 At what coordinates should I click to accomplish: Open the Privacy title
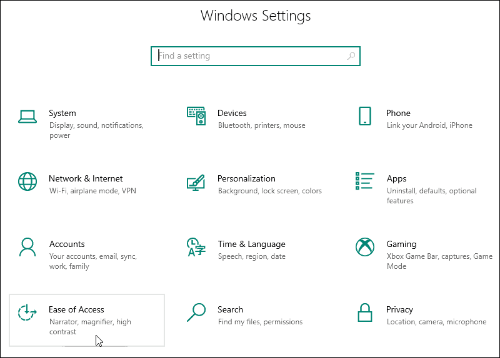pyautogui.click(x=399, y=309)
